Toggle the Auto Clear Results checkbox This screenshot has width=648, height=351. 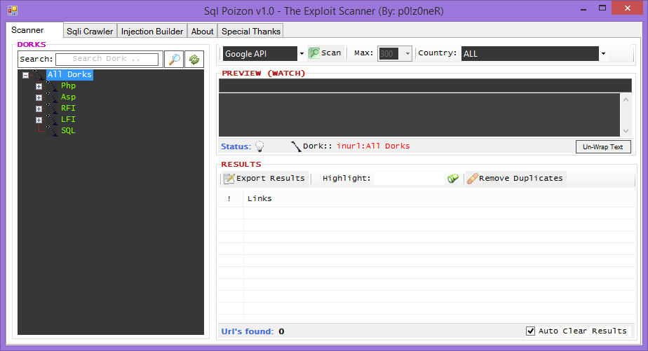530,331
